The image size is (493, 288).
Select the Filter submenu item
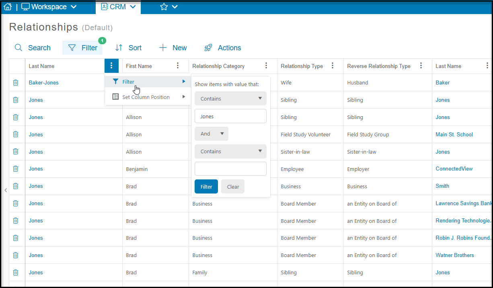[x=148, y=82]
